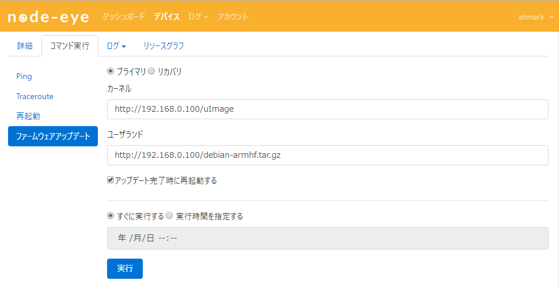Click the node-eye logo
Screen dimensions: 559x288
[48, 17]
